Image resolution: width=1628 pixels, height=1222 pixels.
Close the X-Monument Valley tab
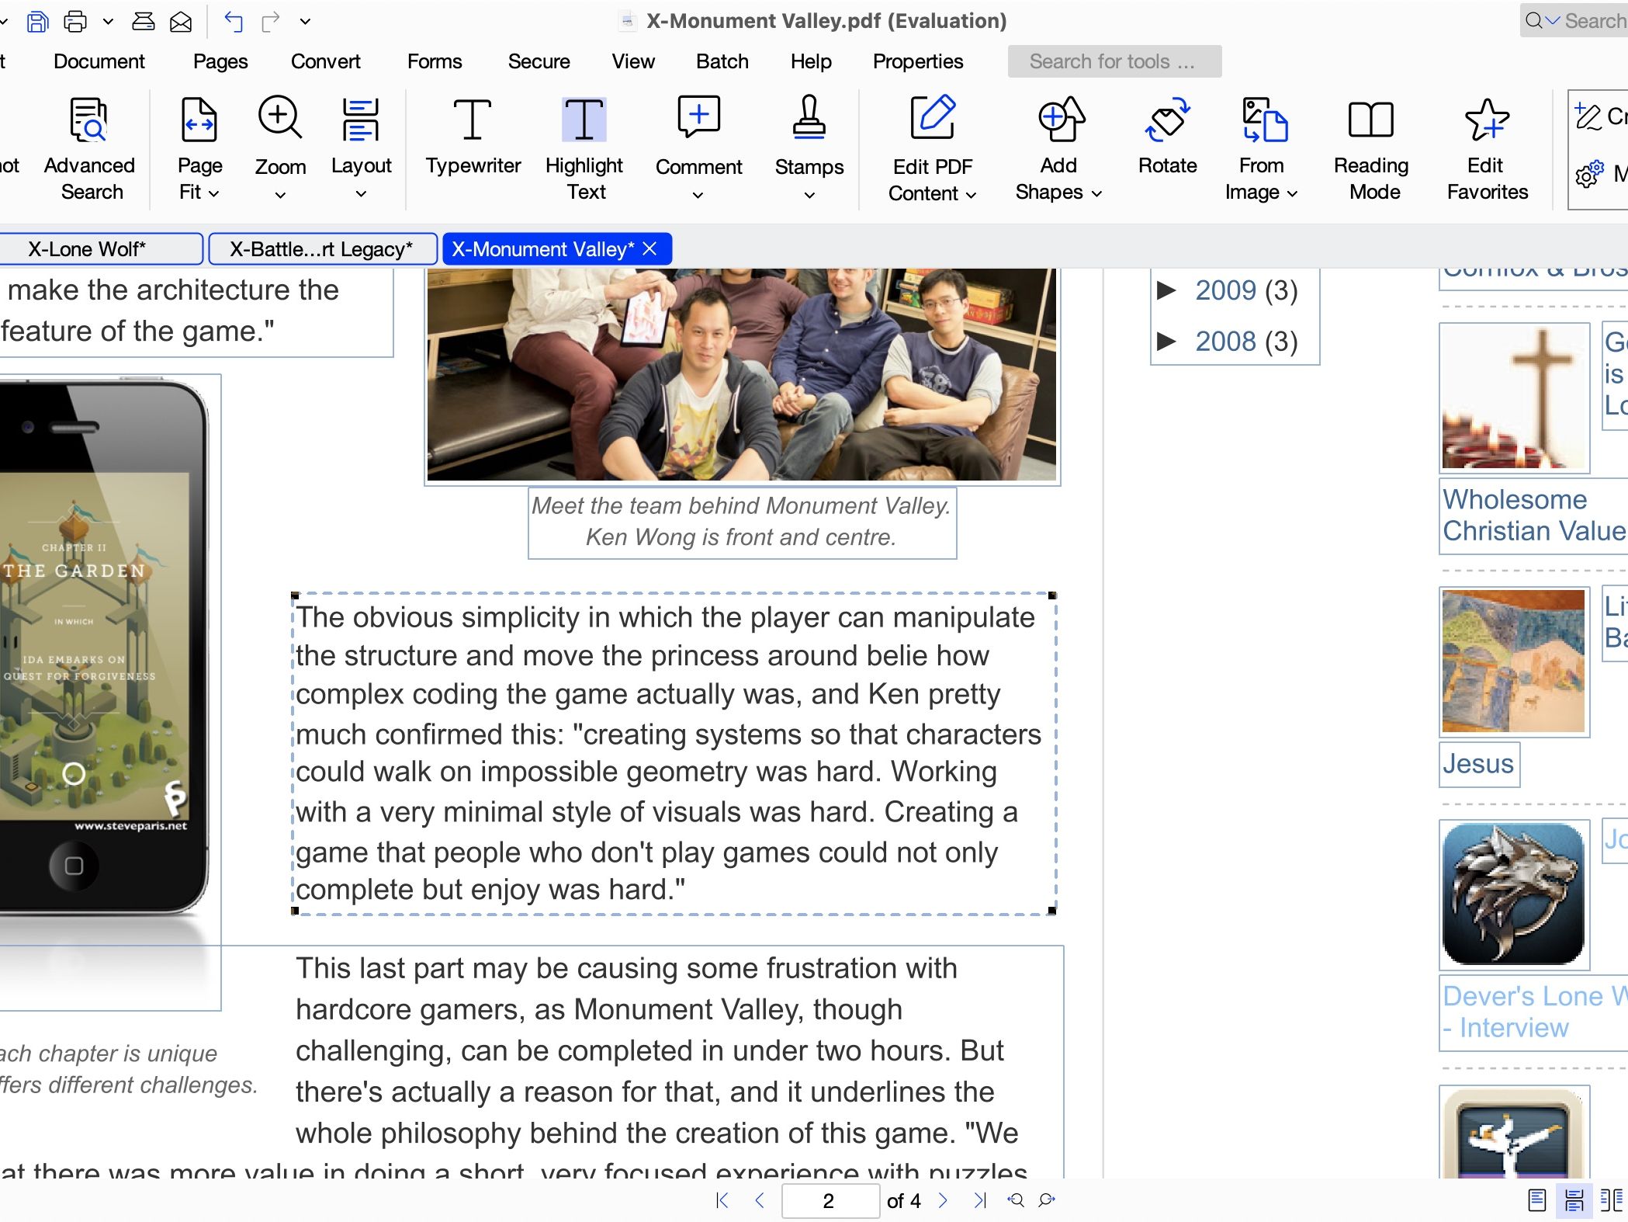tap(650, 248)
